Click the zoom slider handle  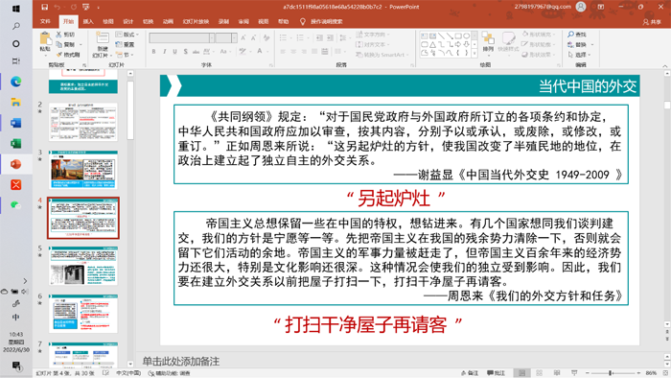[x=611, y=373]
